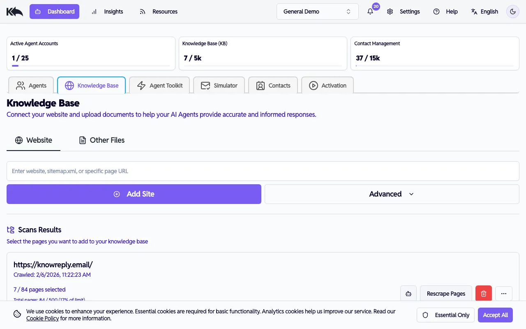
Task: Click the Help question mark icon
Action: [436, 12]
